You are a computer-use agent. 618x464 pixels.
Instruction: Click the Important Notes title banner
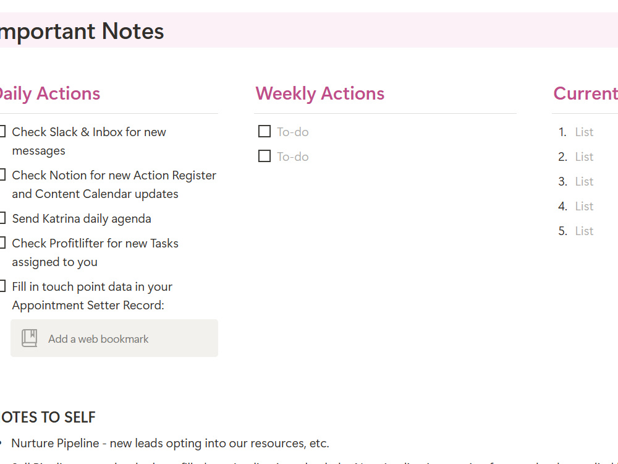point(309,30)
